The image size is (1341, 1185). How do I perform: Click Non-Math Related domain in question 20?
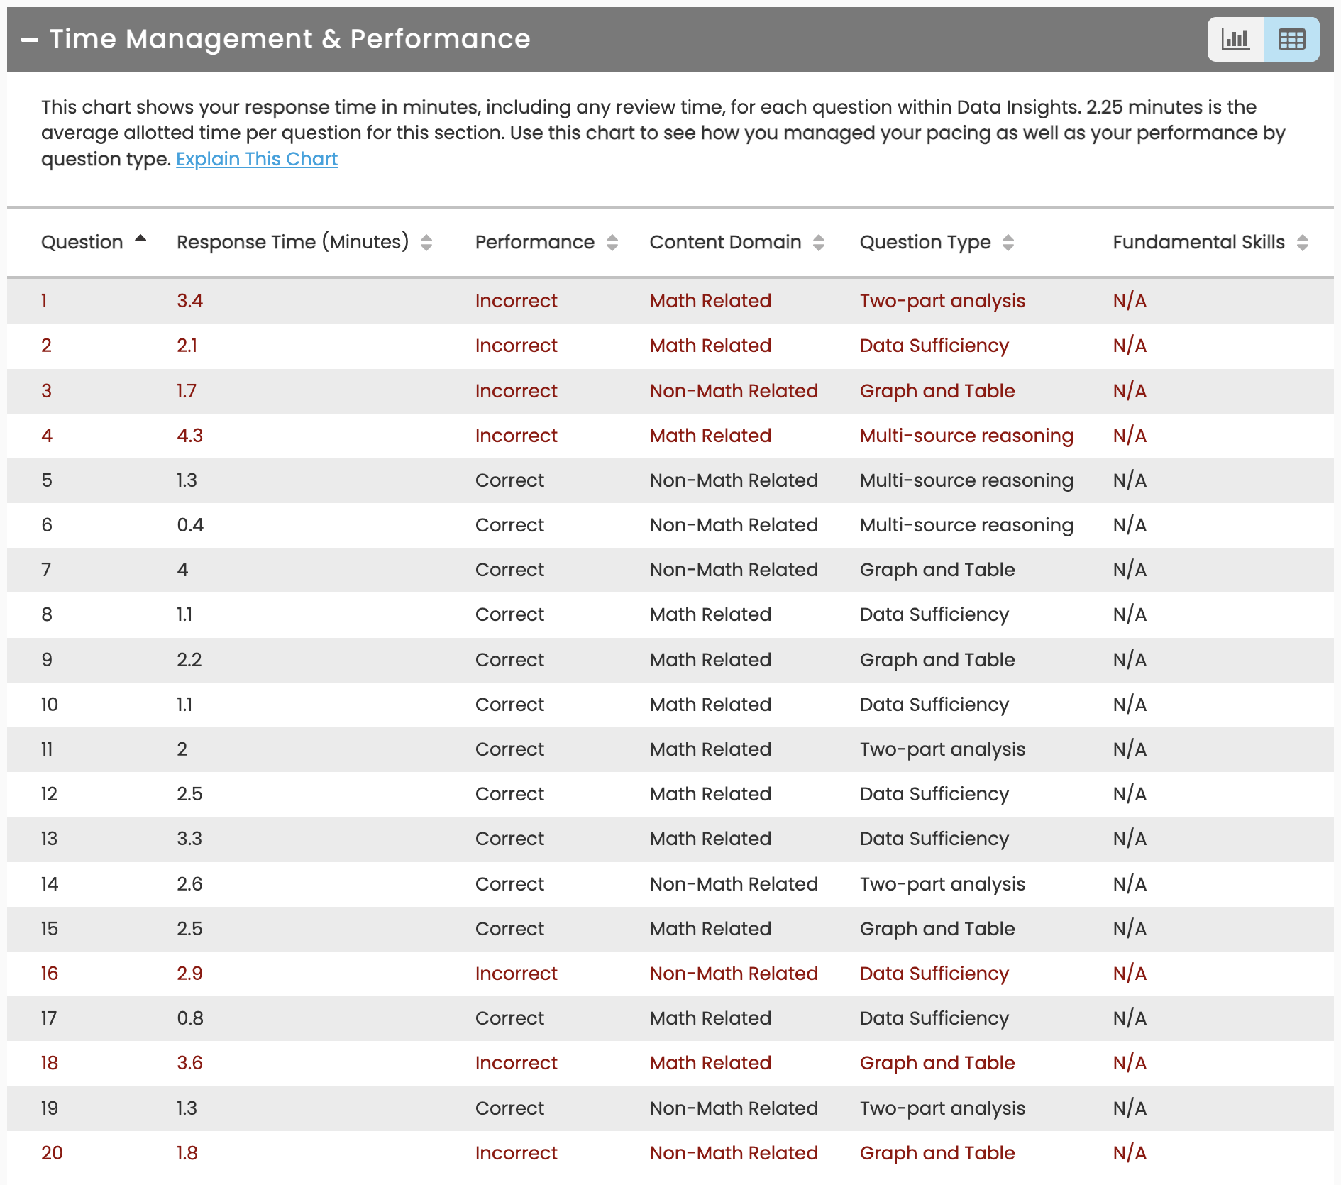point(734,1153)
